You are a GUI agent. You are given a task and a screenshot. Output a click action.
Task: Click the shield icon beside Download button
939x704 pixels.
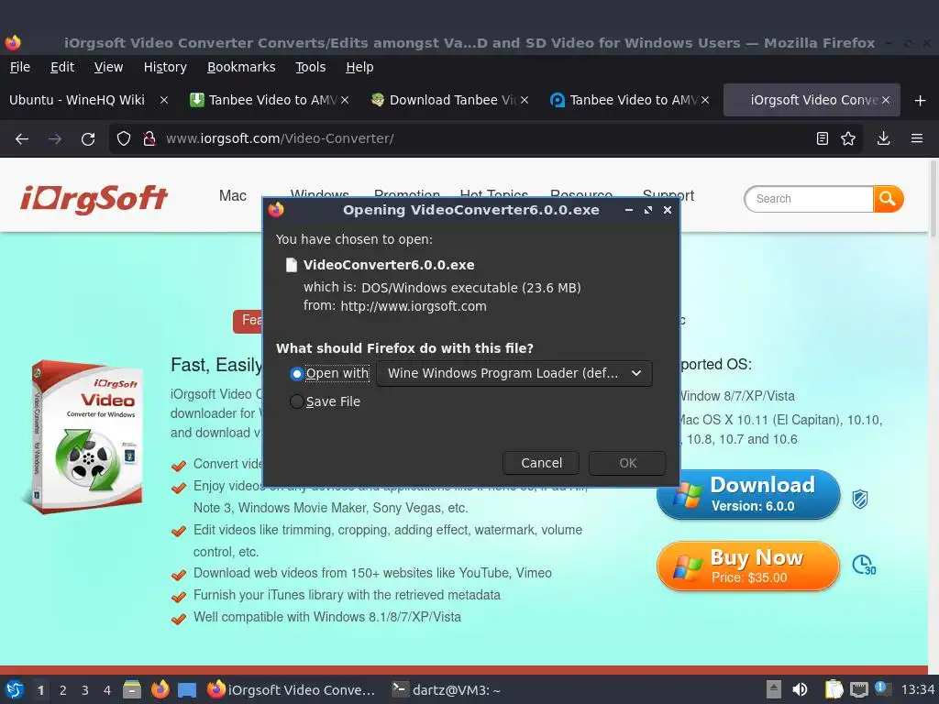[x=860, y=499]
